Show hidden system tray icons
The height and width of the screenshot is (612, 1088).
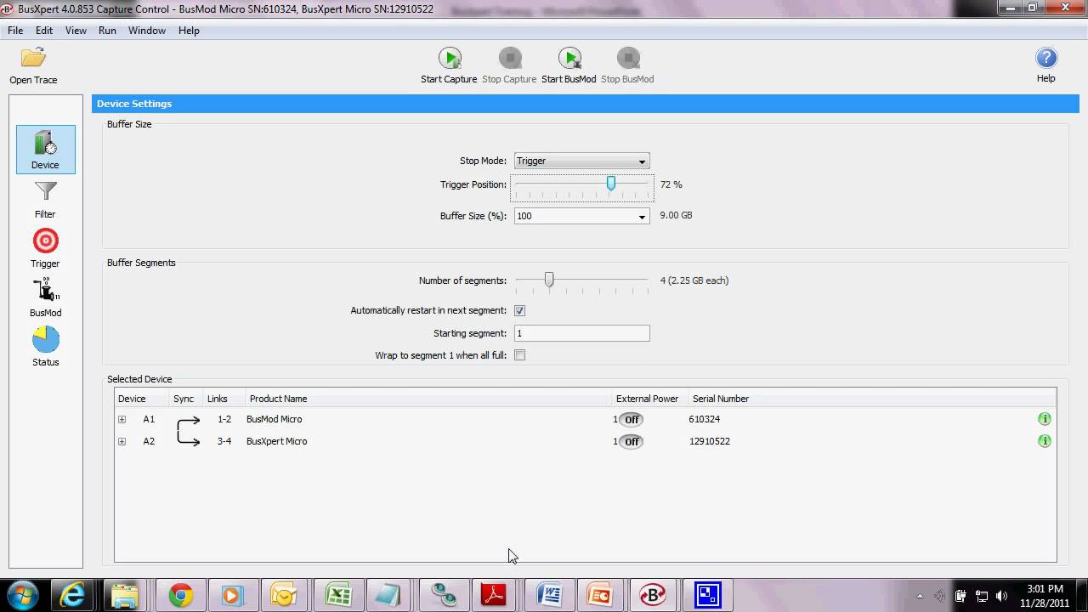[x=920, y=596]
